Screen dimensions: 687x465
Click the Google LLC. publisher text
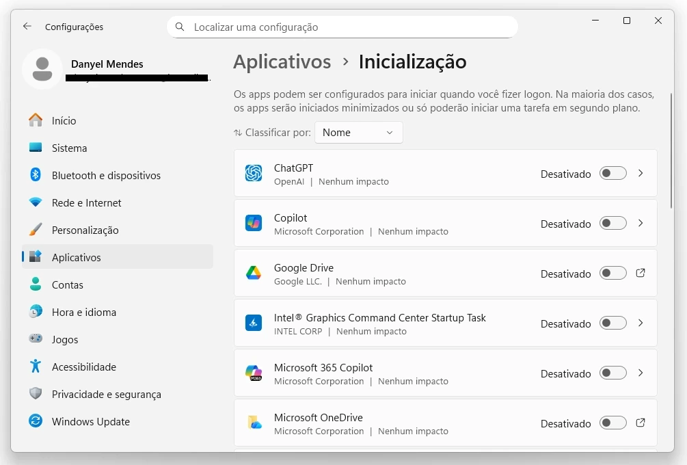coord(298,281)
